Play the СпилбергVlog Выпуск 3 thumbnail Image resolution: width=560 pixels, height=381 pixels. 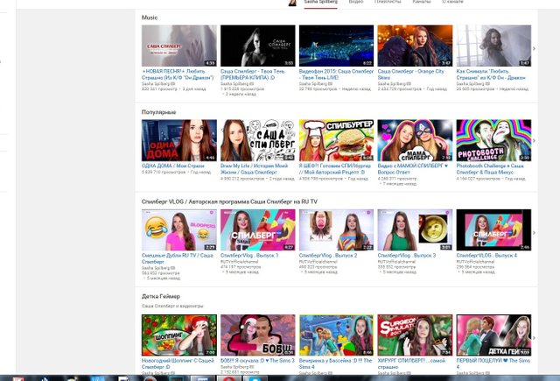(415, 229)
